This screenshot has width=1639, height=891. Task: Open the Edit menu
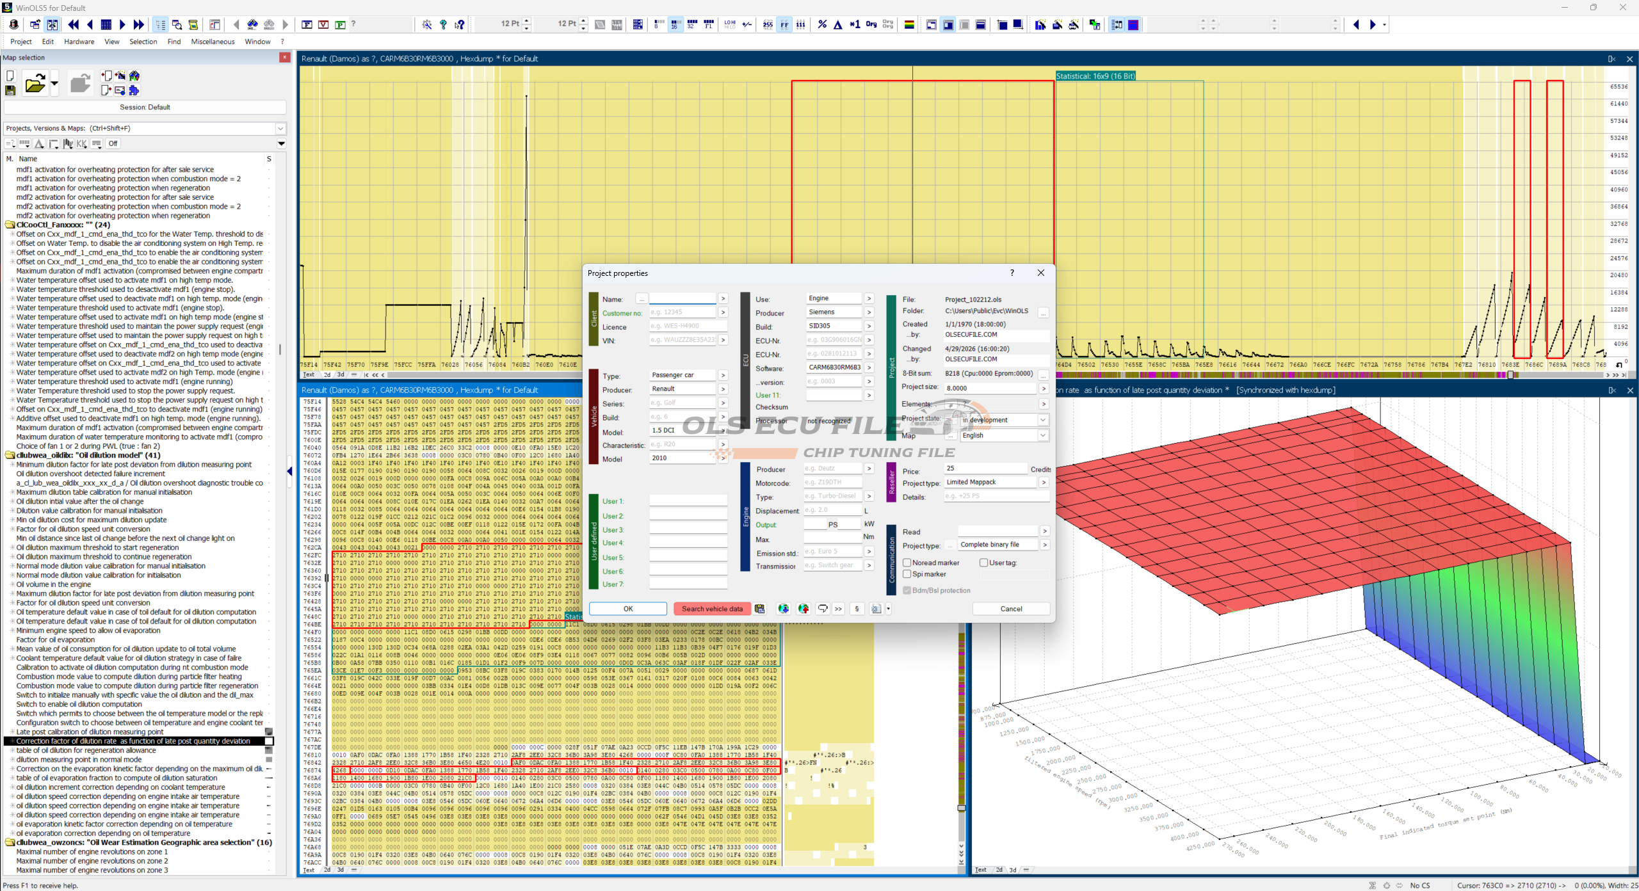pyautogui.click(x=48, y=42)
